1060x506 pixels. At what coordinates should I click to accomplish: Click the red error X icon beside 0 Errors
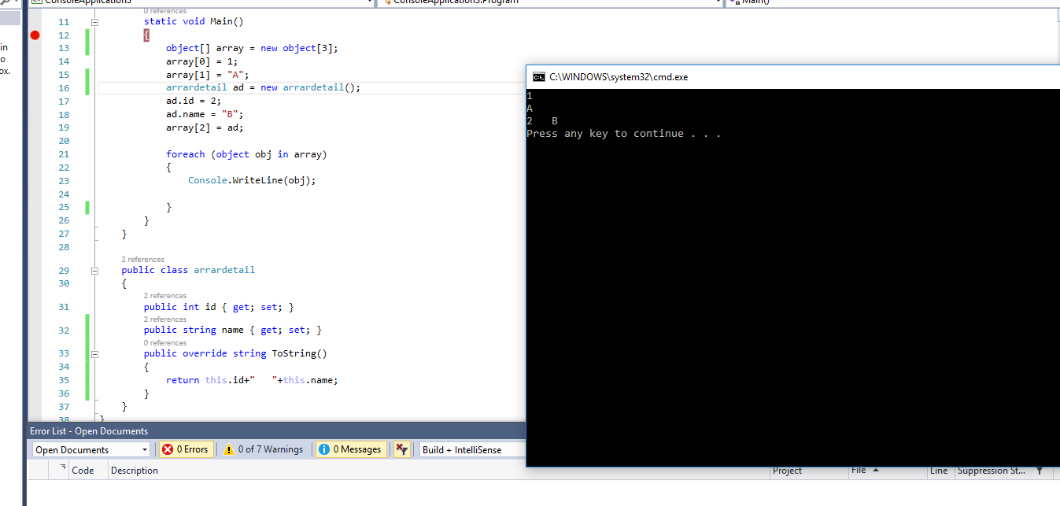(168, 449)
